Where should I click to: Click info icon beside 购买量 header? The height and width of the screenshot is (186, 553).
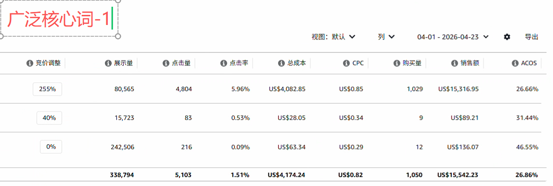point(397,63)
